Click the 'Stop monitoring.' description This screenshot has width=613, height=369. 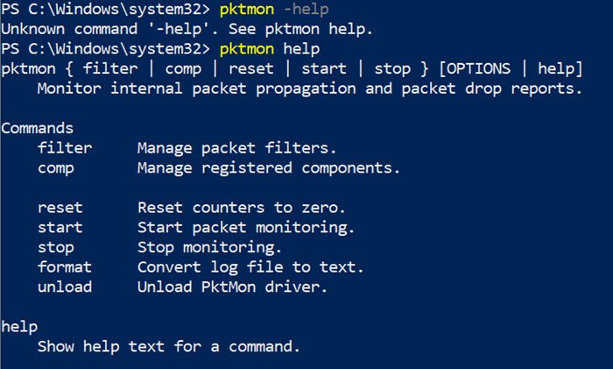pos(209,247)
